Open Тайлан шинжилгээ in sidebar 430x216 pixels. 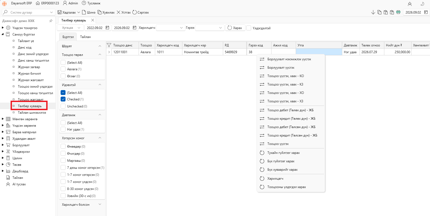click(32, 113)
